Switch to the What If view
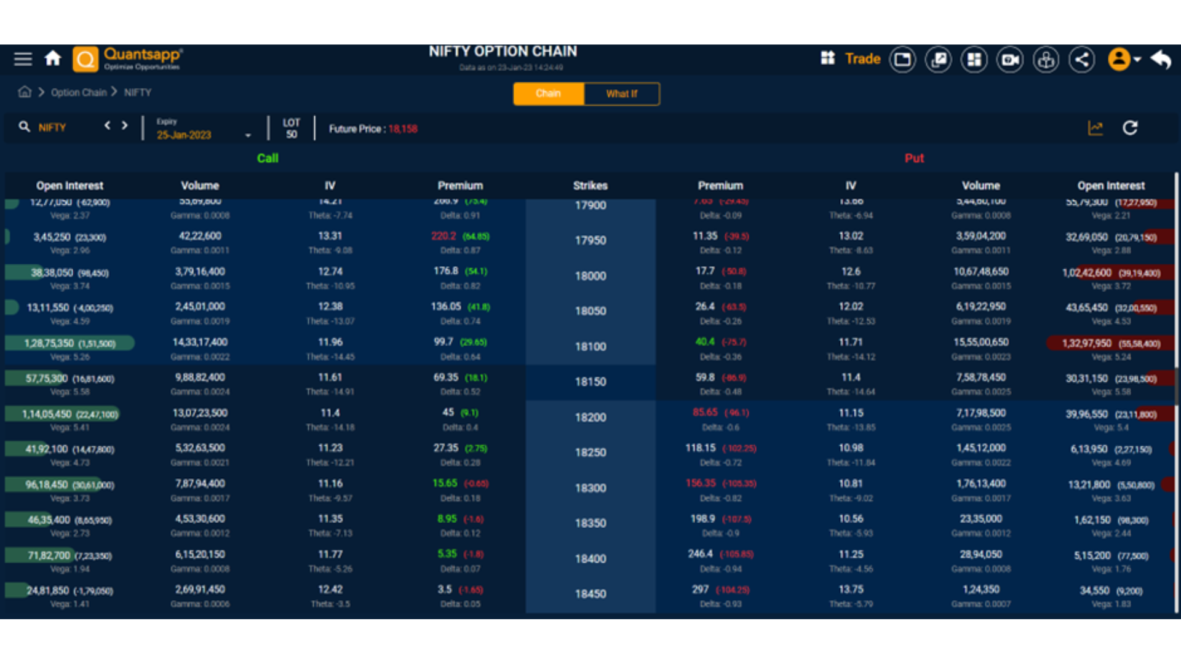Viewport: 1181px width, 664px height. (621, 93)
